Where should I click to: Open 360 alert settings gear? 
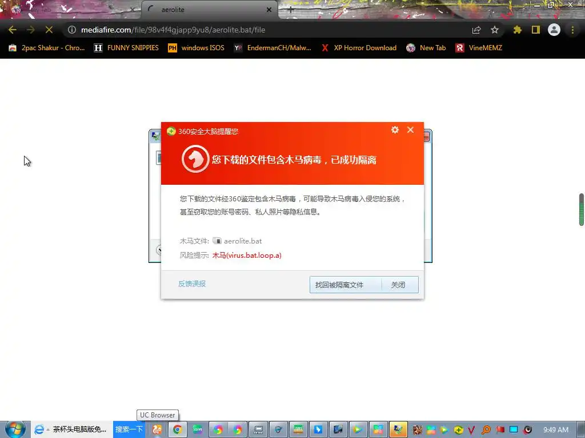[x=395, y=129]
